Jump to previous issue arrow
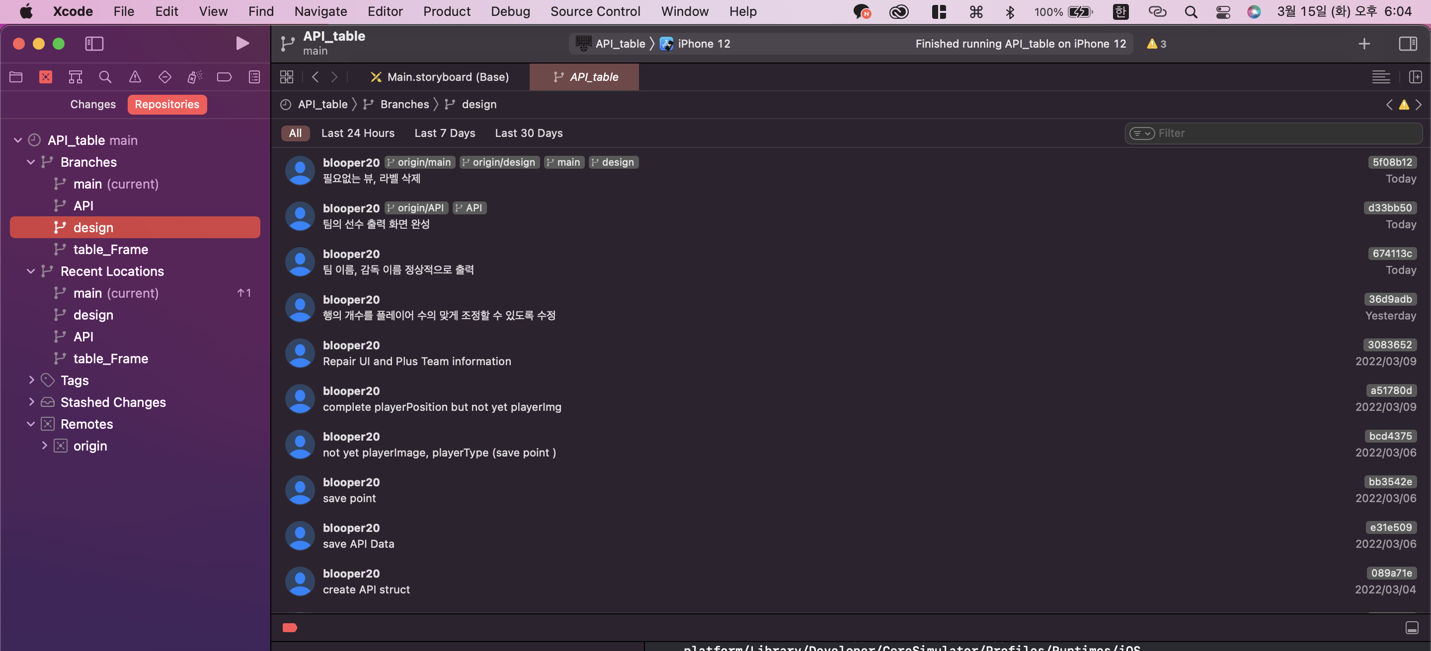1431x651 pixels. (1389, 104)
